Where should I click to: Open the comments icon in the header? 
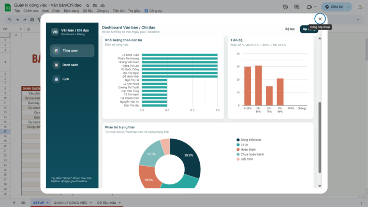[298, 7]
